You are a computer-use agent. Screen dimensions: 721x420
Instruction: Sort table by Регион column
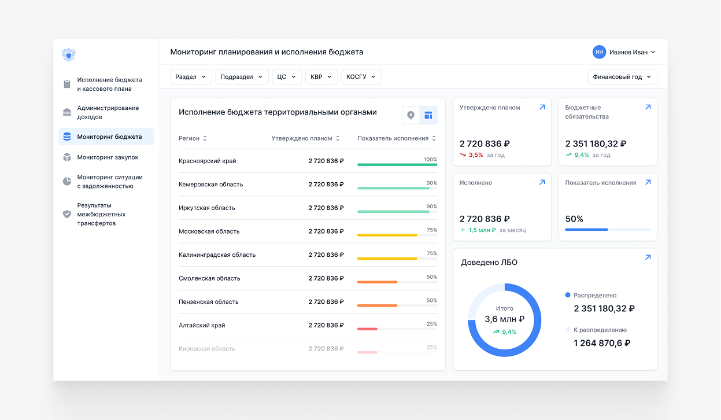tap(193, 138)
